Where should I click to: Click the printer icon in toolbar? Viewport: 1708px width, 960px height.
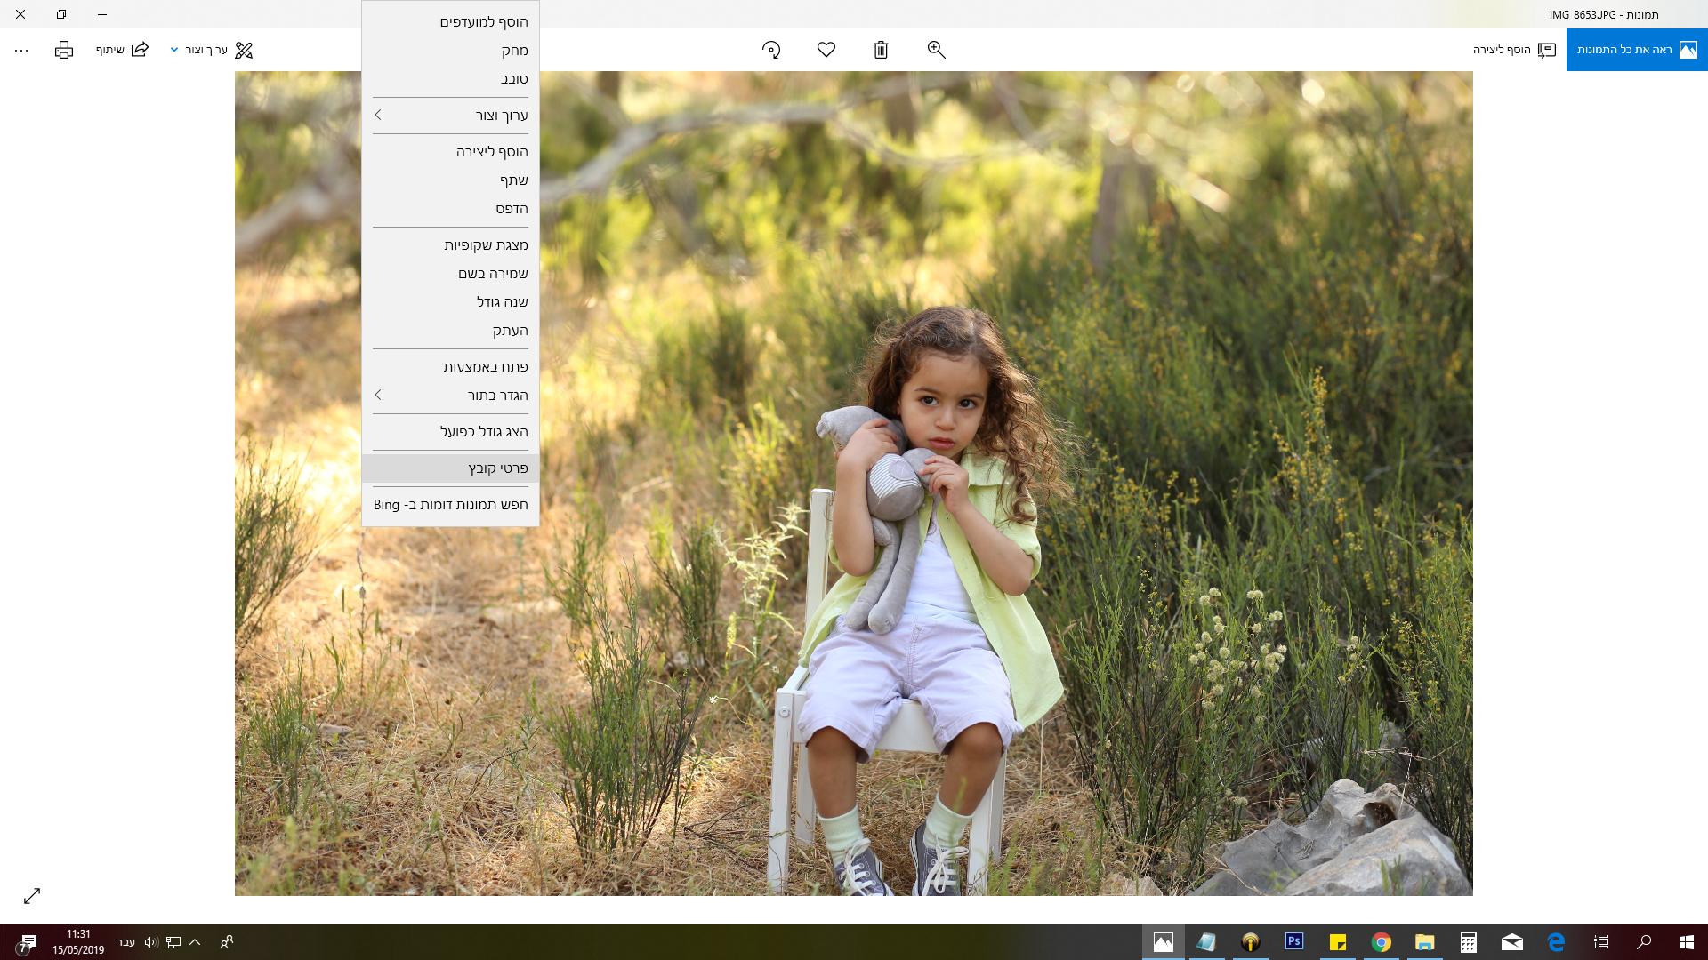click(64, 50)
